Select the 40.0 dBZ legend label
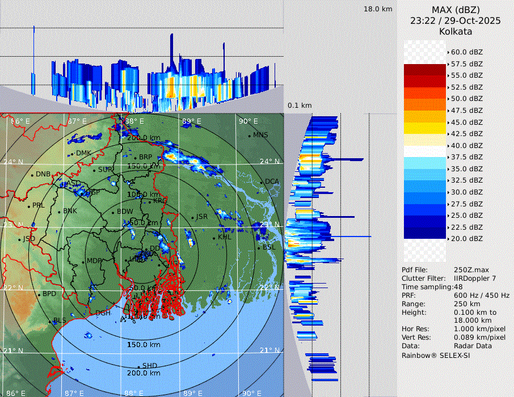This screenshot has height=397, width=514. pos(466,145)
